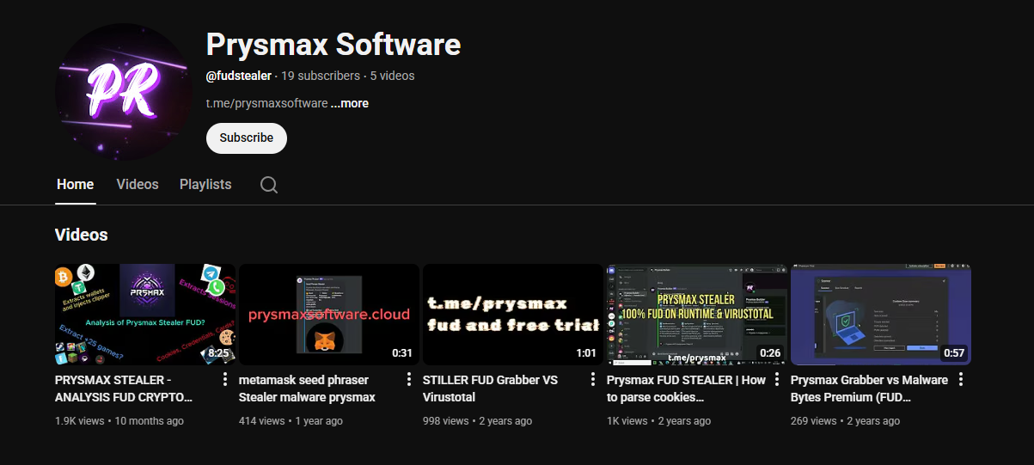This screenshot has width=1034, height=465.
Task: Switch to the Videos tab
Action: click(x=138, y=185)
